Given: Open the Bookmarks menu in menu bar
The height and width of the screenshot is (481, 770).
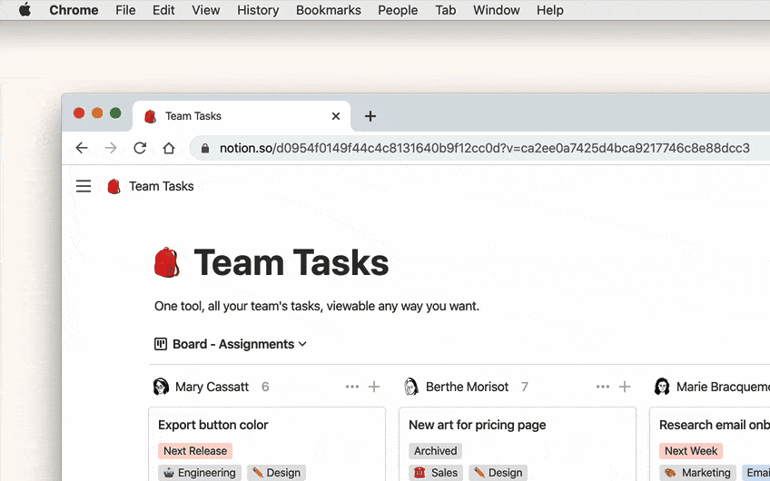Looking at the screenshot, I should (329, 10).
